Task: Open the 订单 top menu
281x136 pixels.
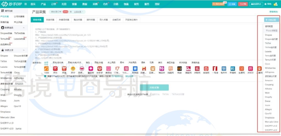Action: pyautogui.click(x=54, y=4)
